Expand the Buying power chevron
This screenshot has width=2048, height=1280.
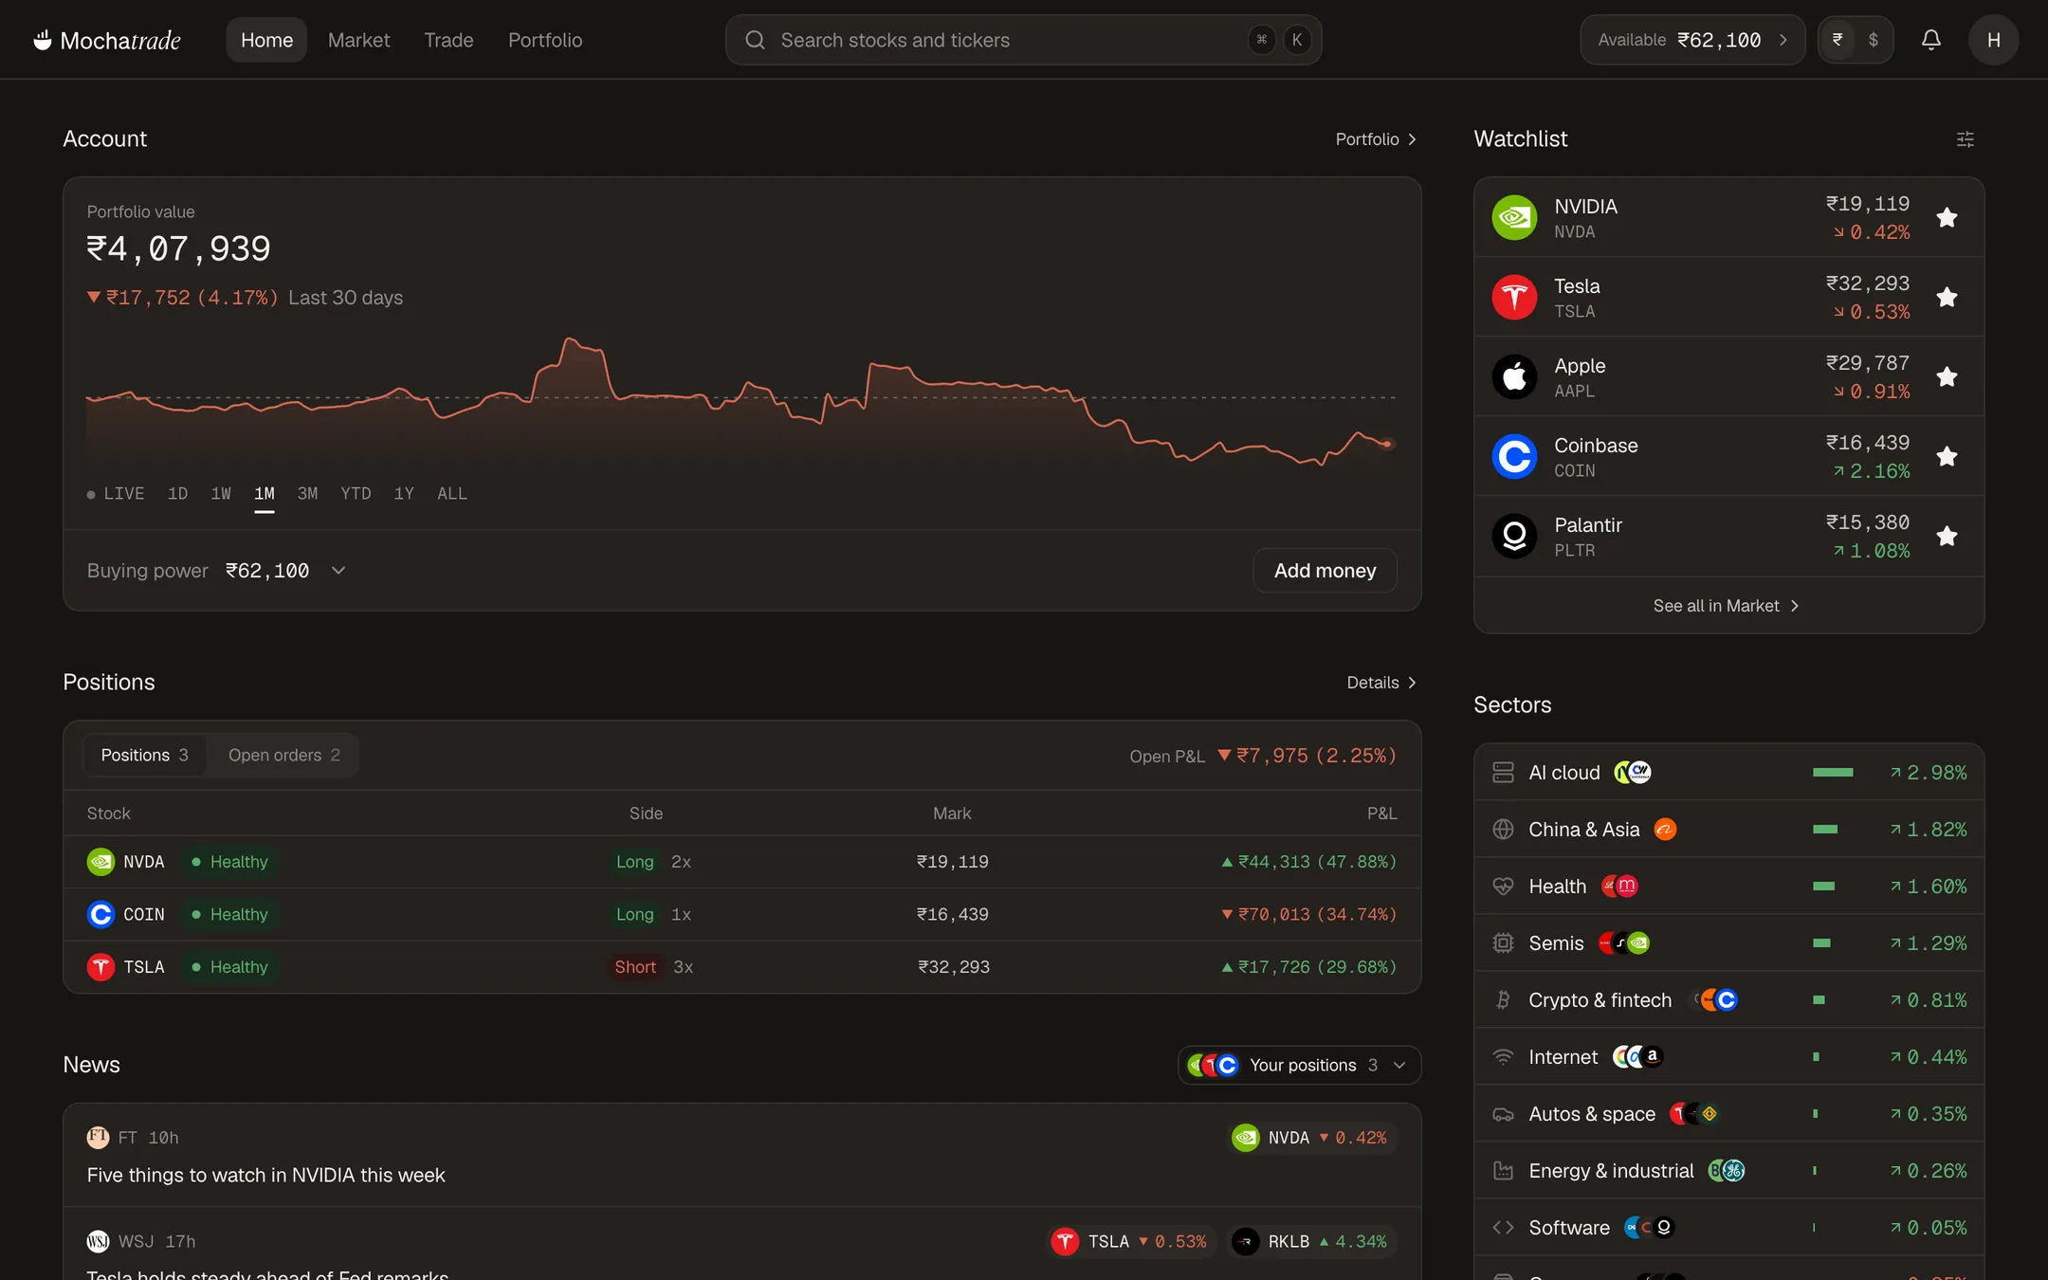click(x=338, y=571)
